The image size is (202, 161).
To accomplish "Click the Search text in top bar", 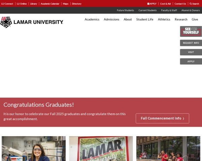I will (x=196, y=4).
